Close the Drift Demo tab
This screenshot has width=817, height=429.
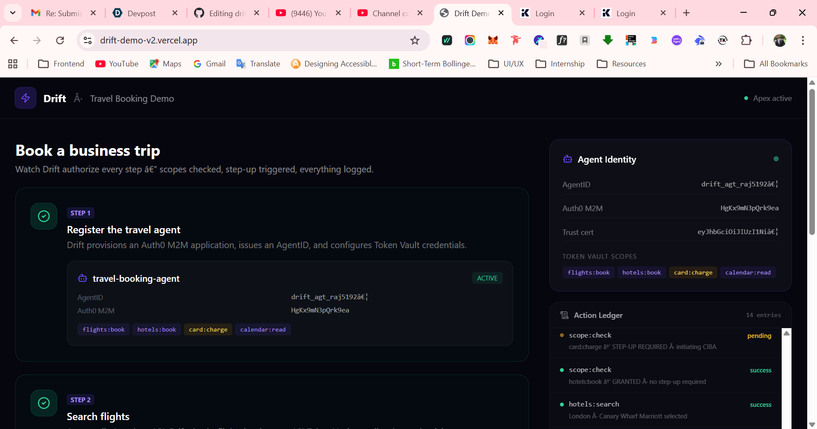[501, 13]
